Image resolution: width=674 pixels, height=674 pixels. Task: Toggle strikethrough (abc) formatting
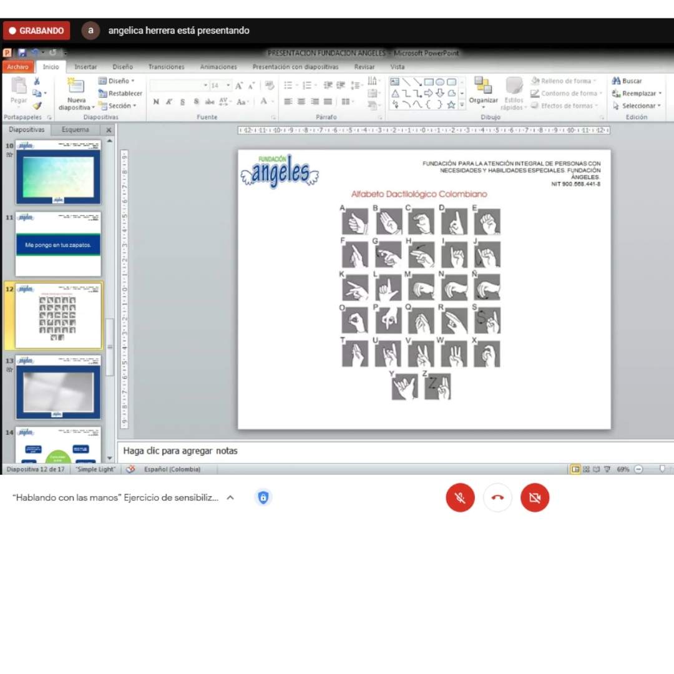coord(209,102)
